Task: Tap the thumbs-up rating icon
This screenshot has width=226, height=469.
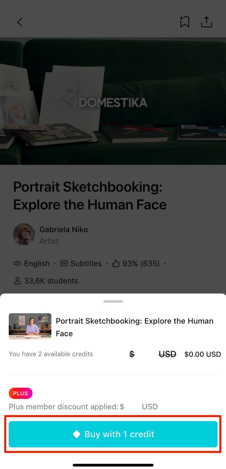Action: coord(116,263)
